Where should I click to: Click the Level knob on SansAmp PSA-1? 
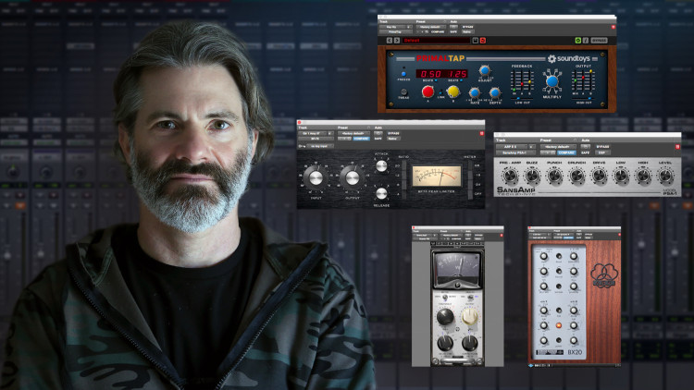pos(665,177)
